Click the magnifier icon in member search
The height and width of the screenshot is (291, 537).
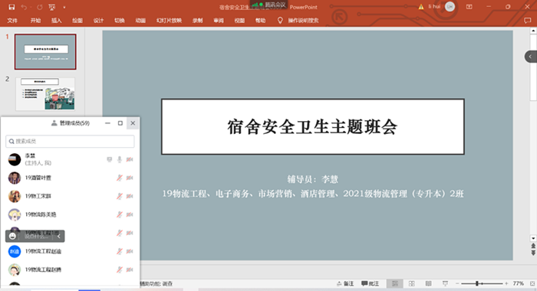coord(12,141)
